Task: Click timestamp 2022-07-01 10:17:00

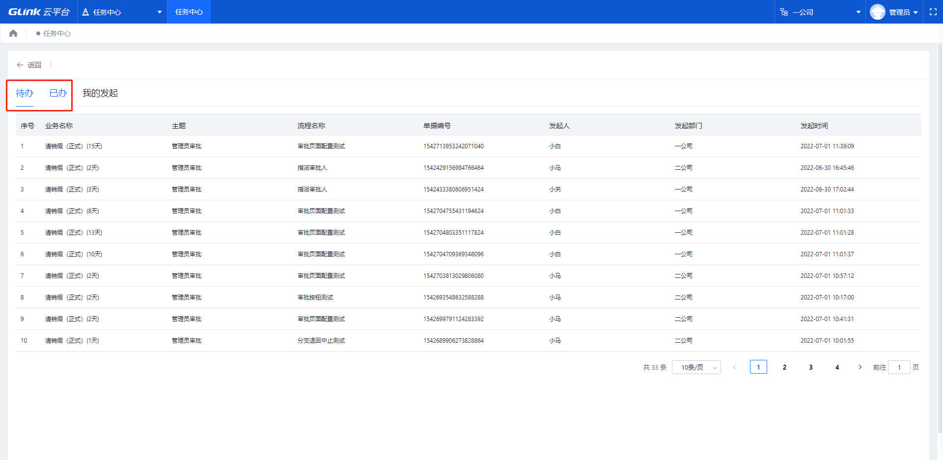Action: (827, 298)
